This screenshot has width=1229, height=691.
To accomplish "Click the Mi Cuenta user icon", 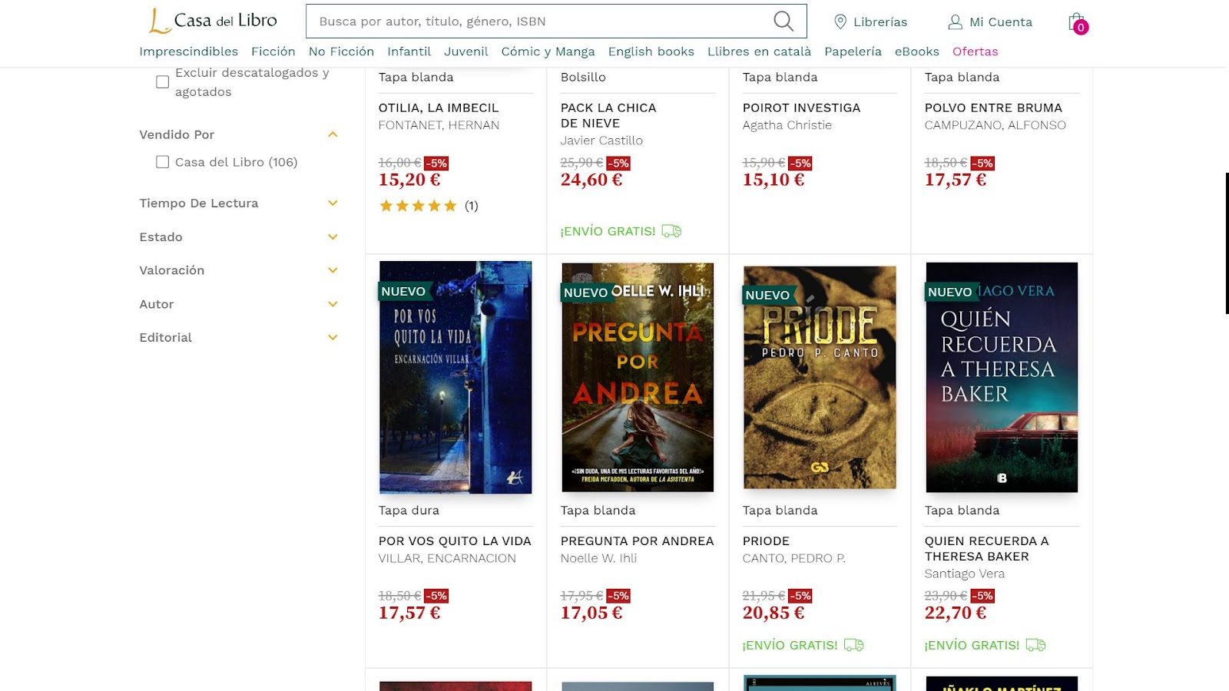I will click(955, 22).
